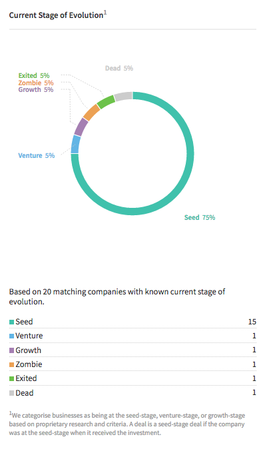This screenshot has height=455, width=265.
Task: Click the 'Venture 5%' chart label
Action: [37, 155]
